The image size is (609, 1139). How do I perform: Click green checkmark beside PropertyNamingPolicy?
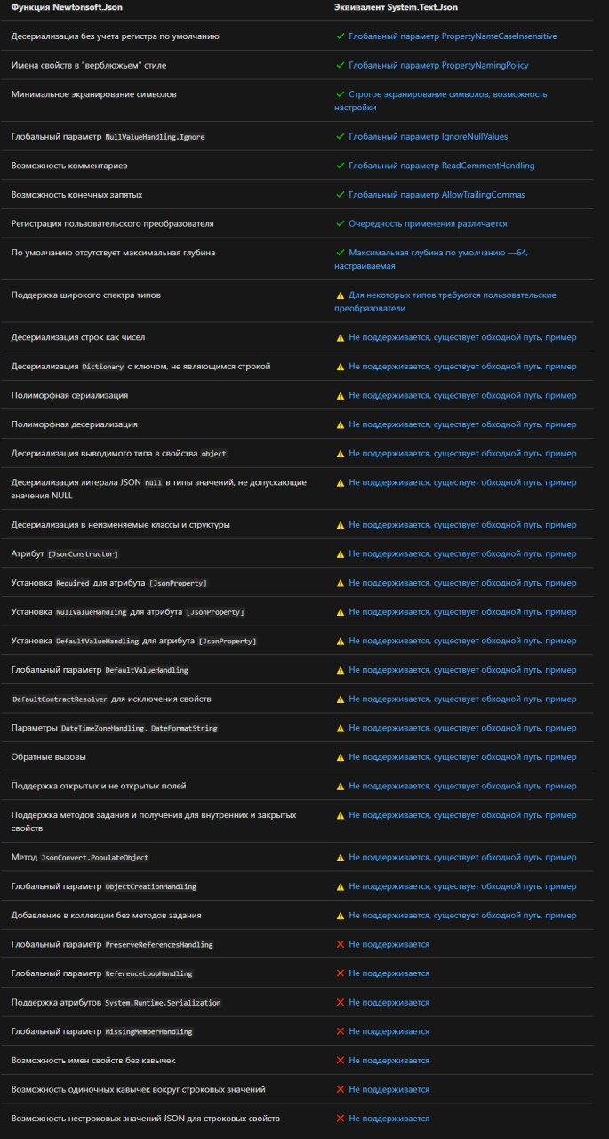(340, 66)
